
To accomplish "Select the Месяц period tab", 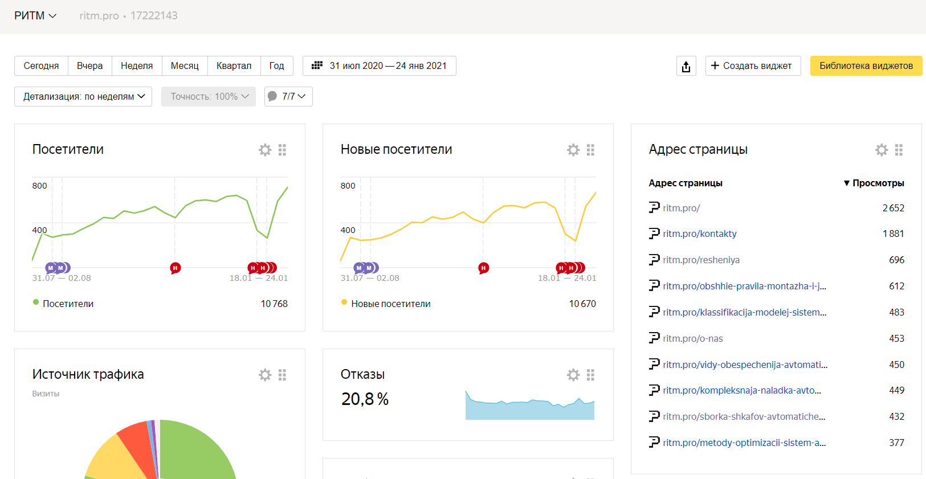I will [x=185, y=66].
